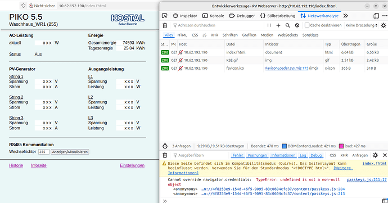Click the Kostal Solar Electric logo
This screenshot has width=388, height=203.
[128, 20]
